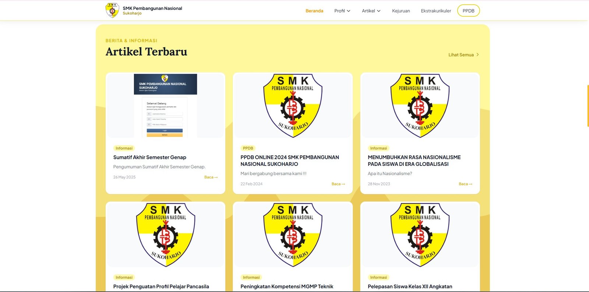Click the date 22 Feb 2024
This screenshot has width=589, height=292.
click(251, 184)
